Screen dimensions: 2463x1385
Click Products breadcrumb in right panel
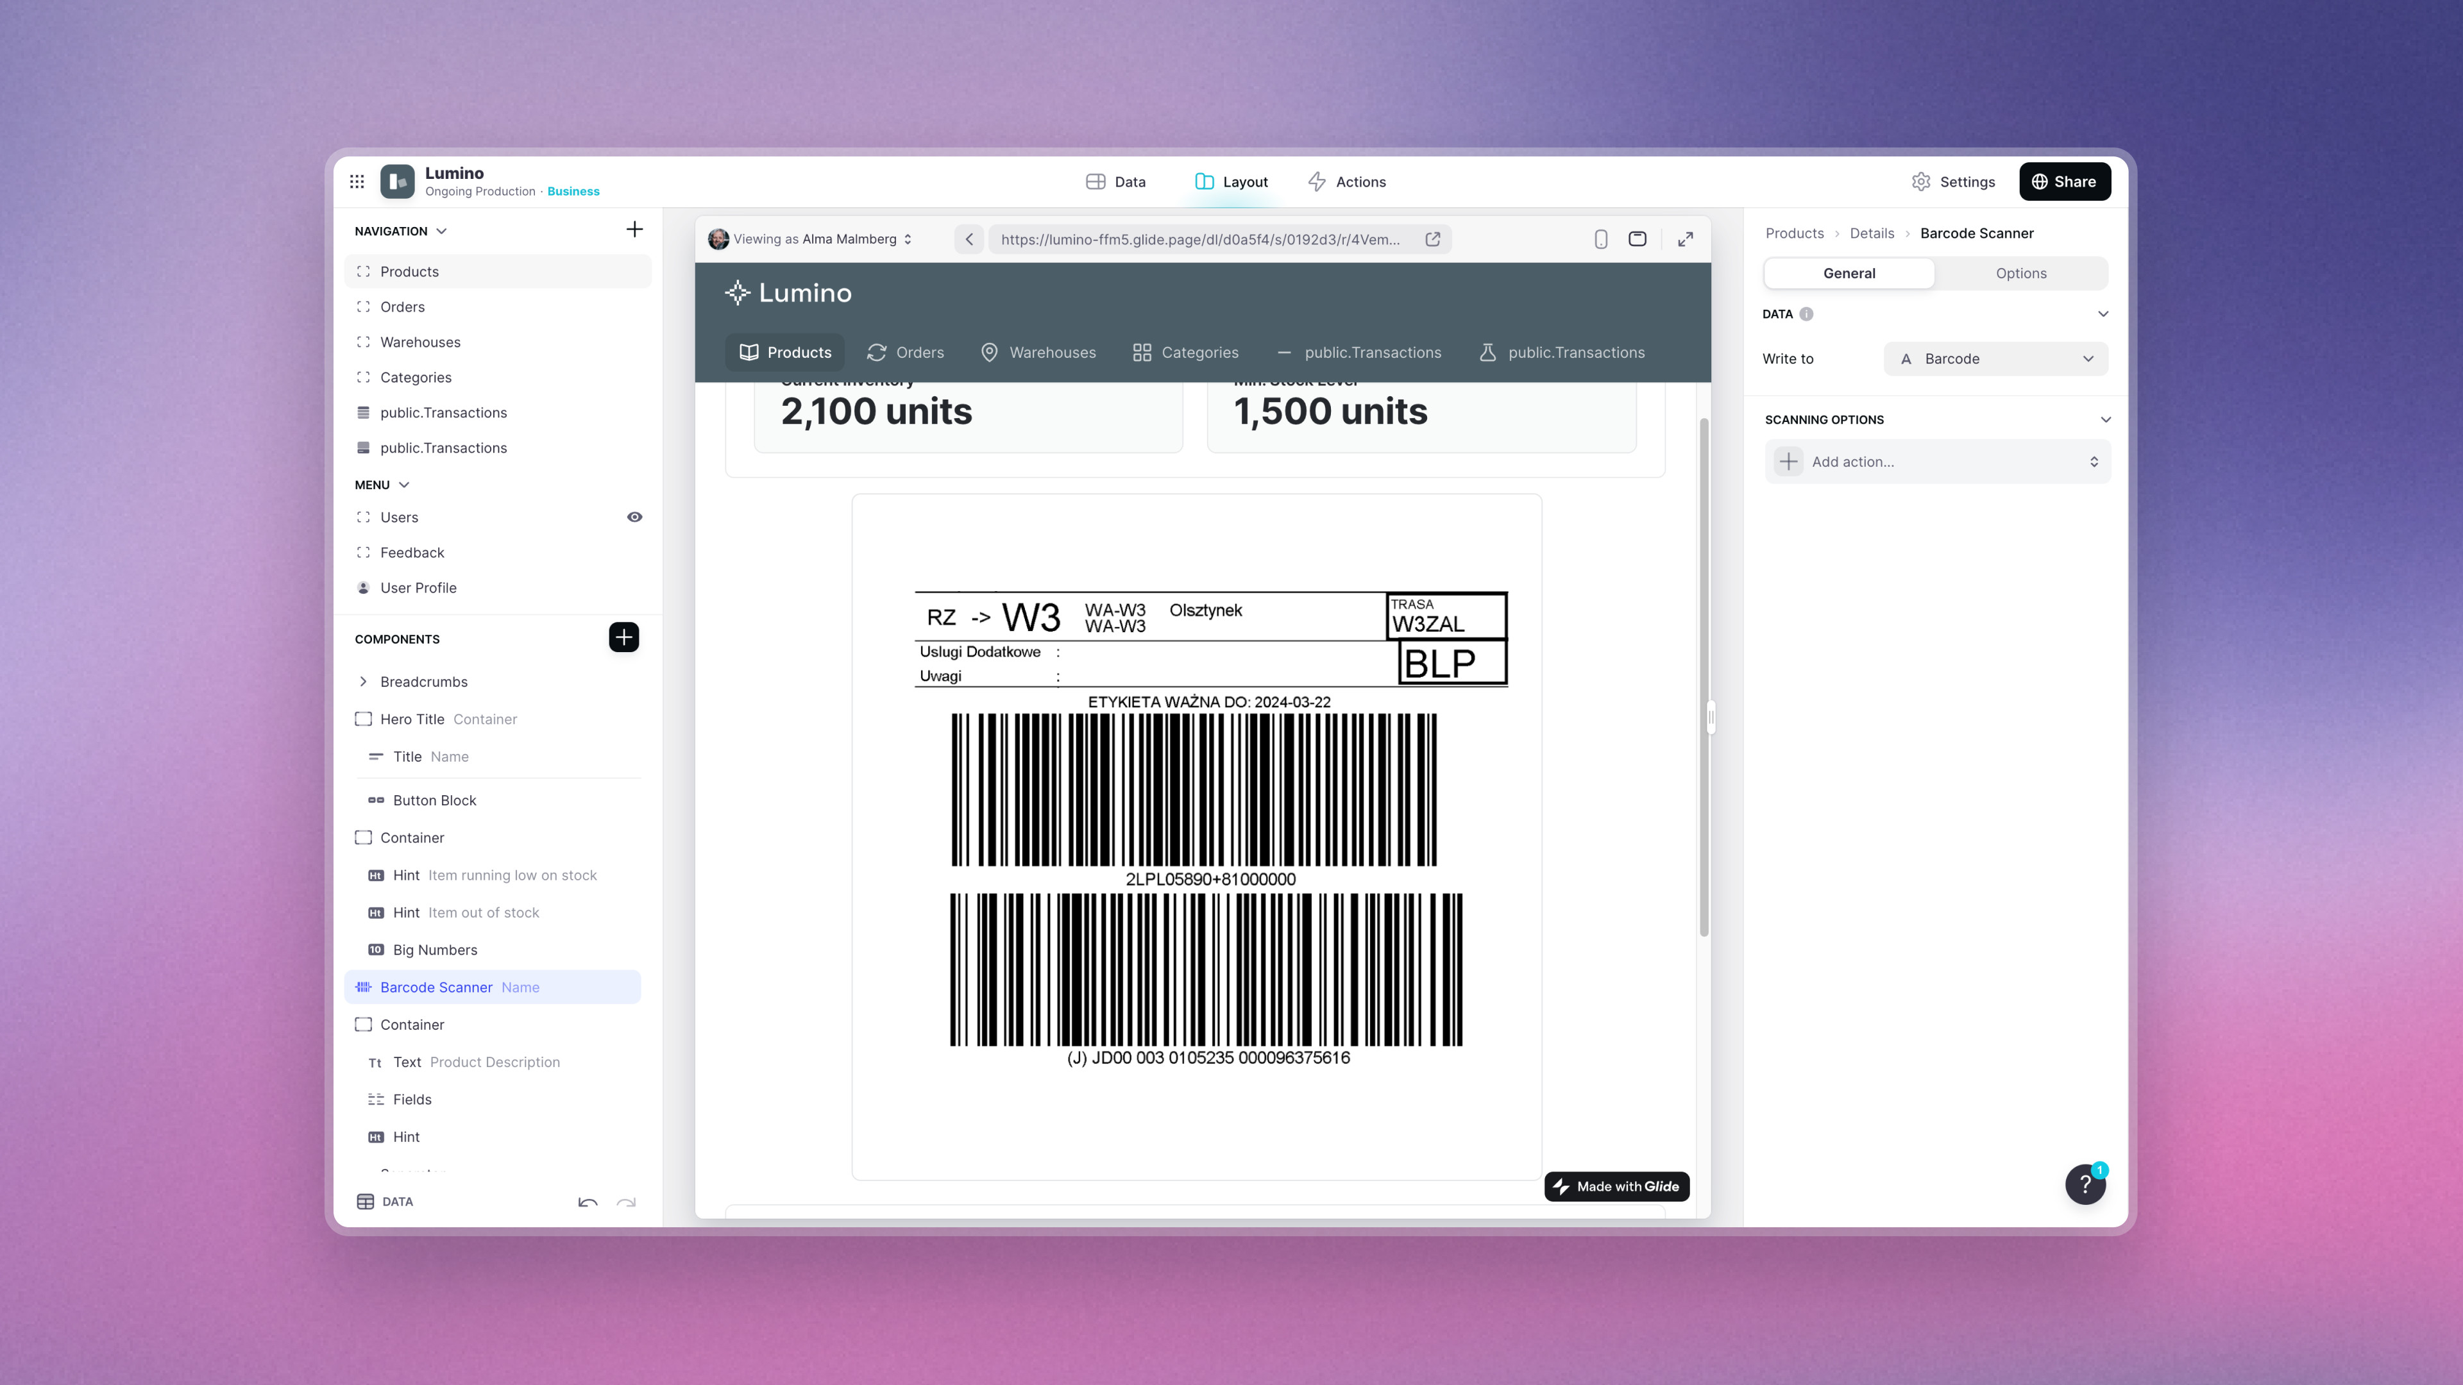tap(1794, 233)
